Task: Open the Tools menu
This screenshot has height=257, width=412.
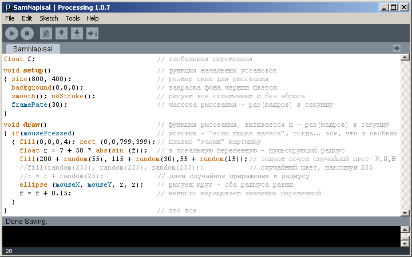Action: tap(73, 18)
